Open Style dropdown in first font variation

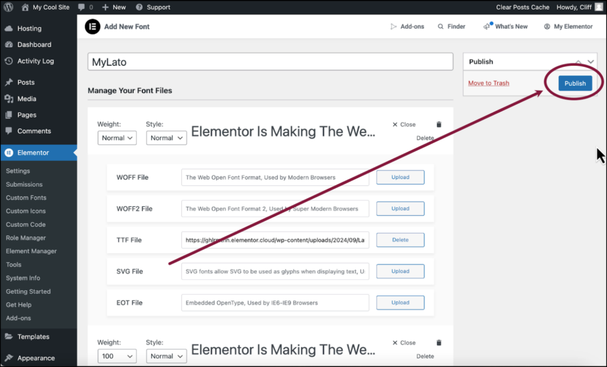166,138
